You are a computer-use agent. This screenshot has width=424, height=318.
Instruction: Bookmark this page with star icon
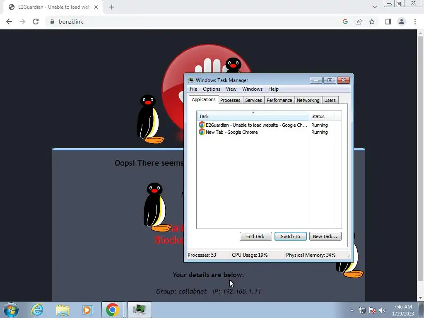372,22
